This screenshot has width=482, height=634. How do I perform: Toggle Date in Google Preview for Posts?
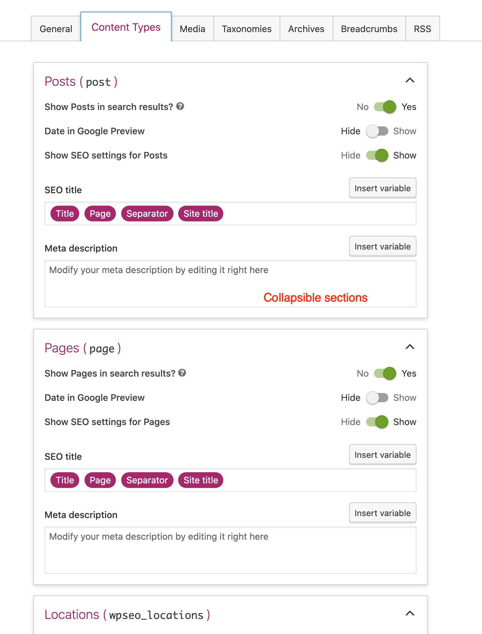click(377, 131)
